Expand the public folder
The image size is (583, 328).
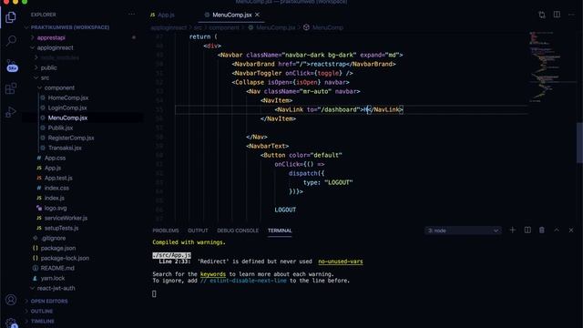pos(48,67)
